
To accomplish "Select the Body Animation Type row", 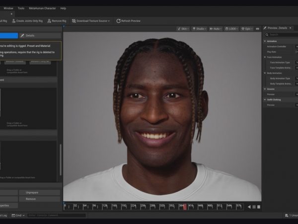I will pyautogui.click(x=281, y=79).
